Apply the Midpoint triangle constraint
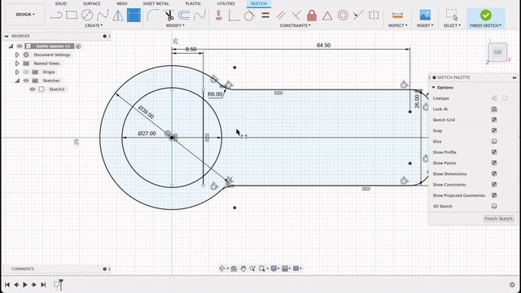The width and height of the screenshot is (521, 293). (327, 15)
